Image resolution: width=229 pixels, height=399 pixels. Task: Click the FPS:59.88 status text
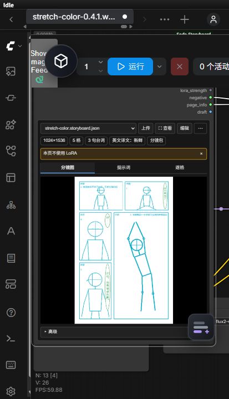coord(49,390)
